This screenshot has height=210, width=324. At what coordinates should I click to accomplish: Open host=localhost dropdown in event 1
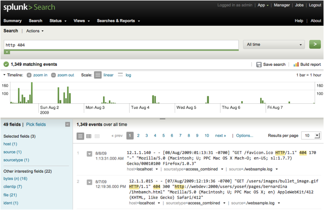click(157, 169)
